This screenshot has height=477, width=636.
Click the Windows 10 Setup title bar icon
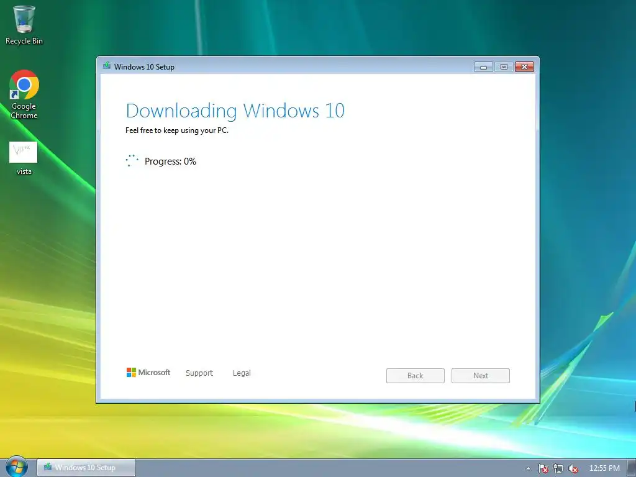[x=107, y=66]
